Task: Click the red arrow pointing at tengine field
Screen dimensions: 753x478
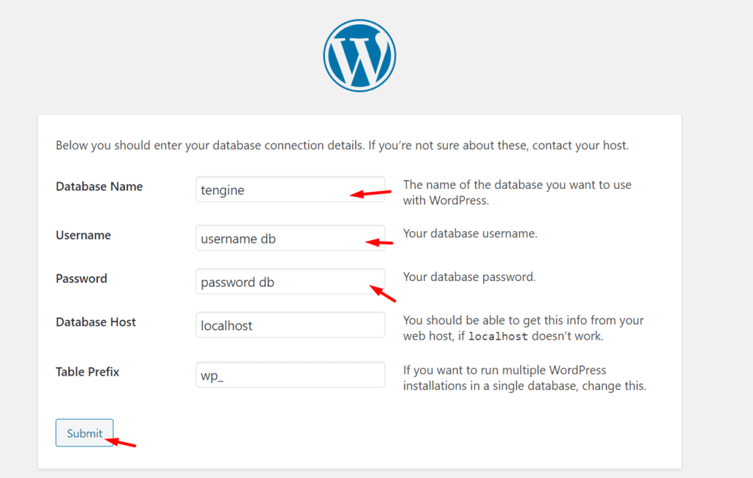Action: click(371, 193)
